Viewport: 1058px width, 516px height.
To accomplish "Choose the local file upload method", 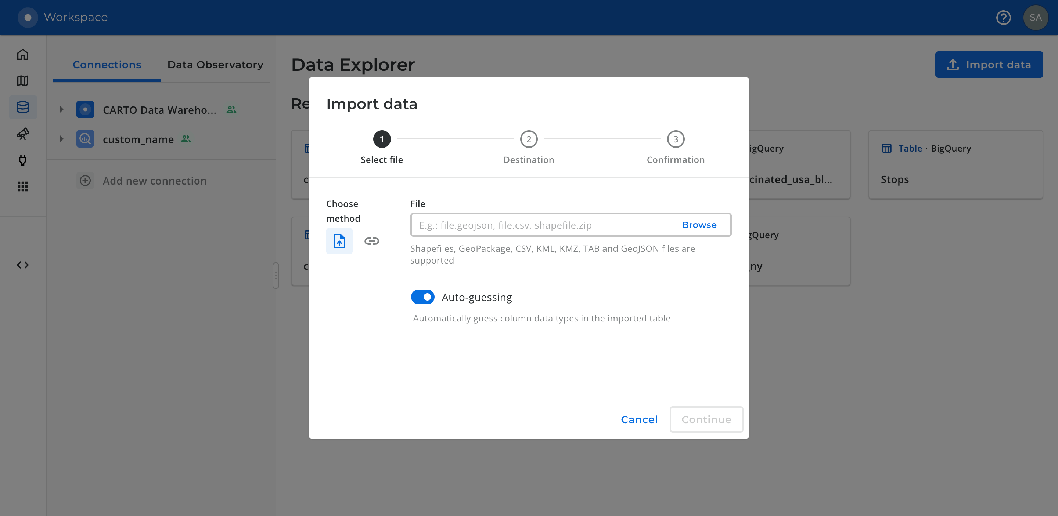I will (x=339, y=241).
